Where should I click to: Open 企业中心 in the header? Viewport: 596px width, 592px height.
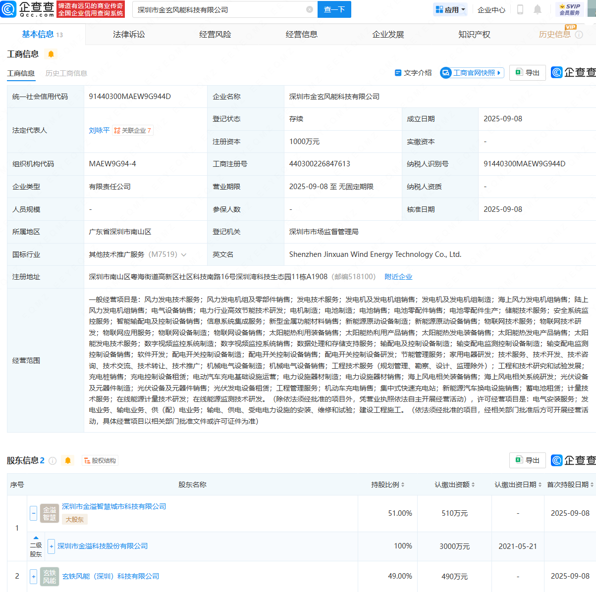[x=491, y=9]
